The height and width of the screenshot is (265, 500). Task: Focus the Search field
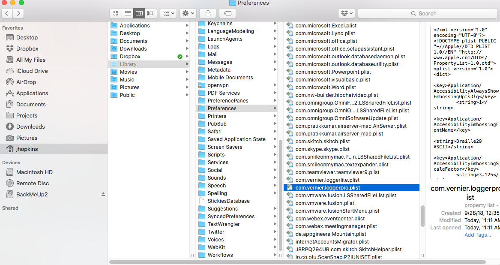(x=428, y=13)
